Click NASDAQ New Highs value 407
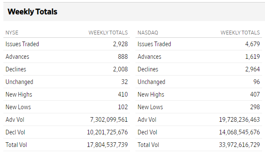The height and width of the screenshot is (152, 265). [255, 94]
